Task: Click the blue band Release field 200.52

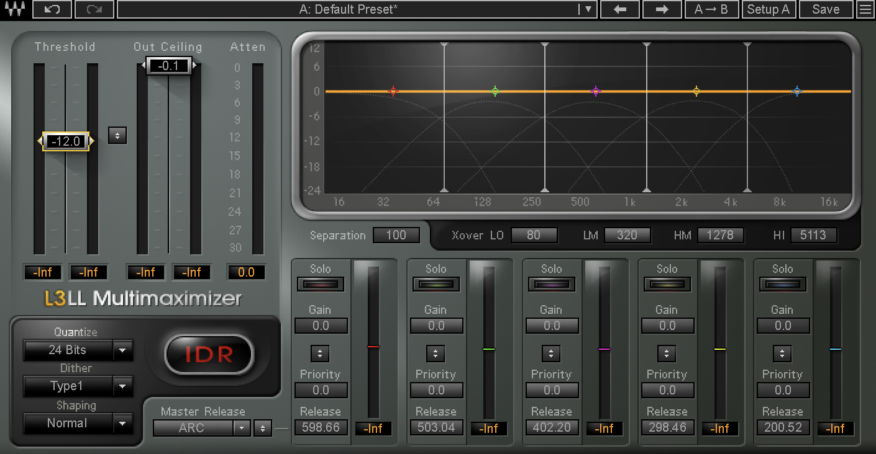Action: (783, 427)
